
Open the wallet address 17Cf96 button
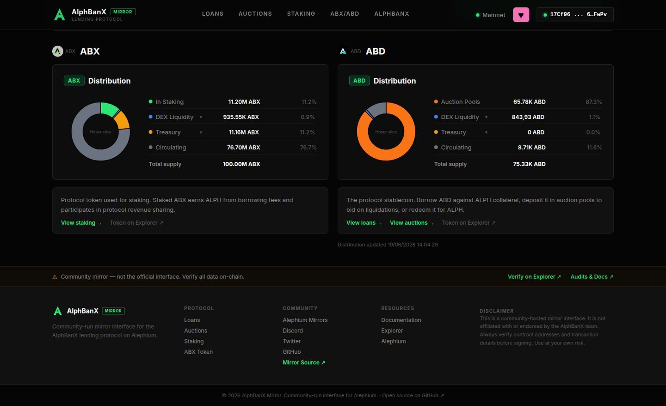(x=575, y=15)
